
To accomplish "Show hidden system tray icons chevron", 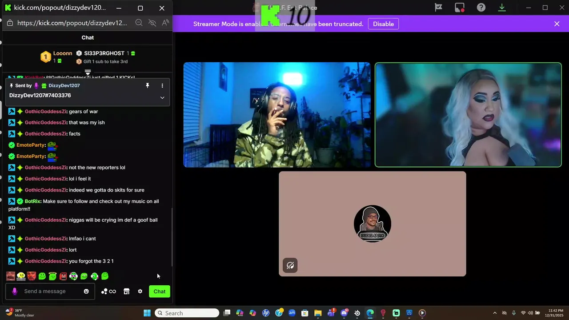I will click(x=495, y=313).
